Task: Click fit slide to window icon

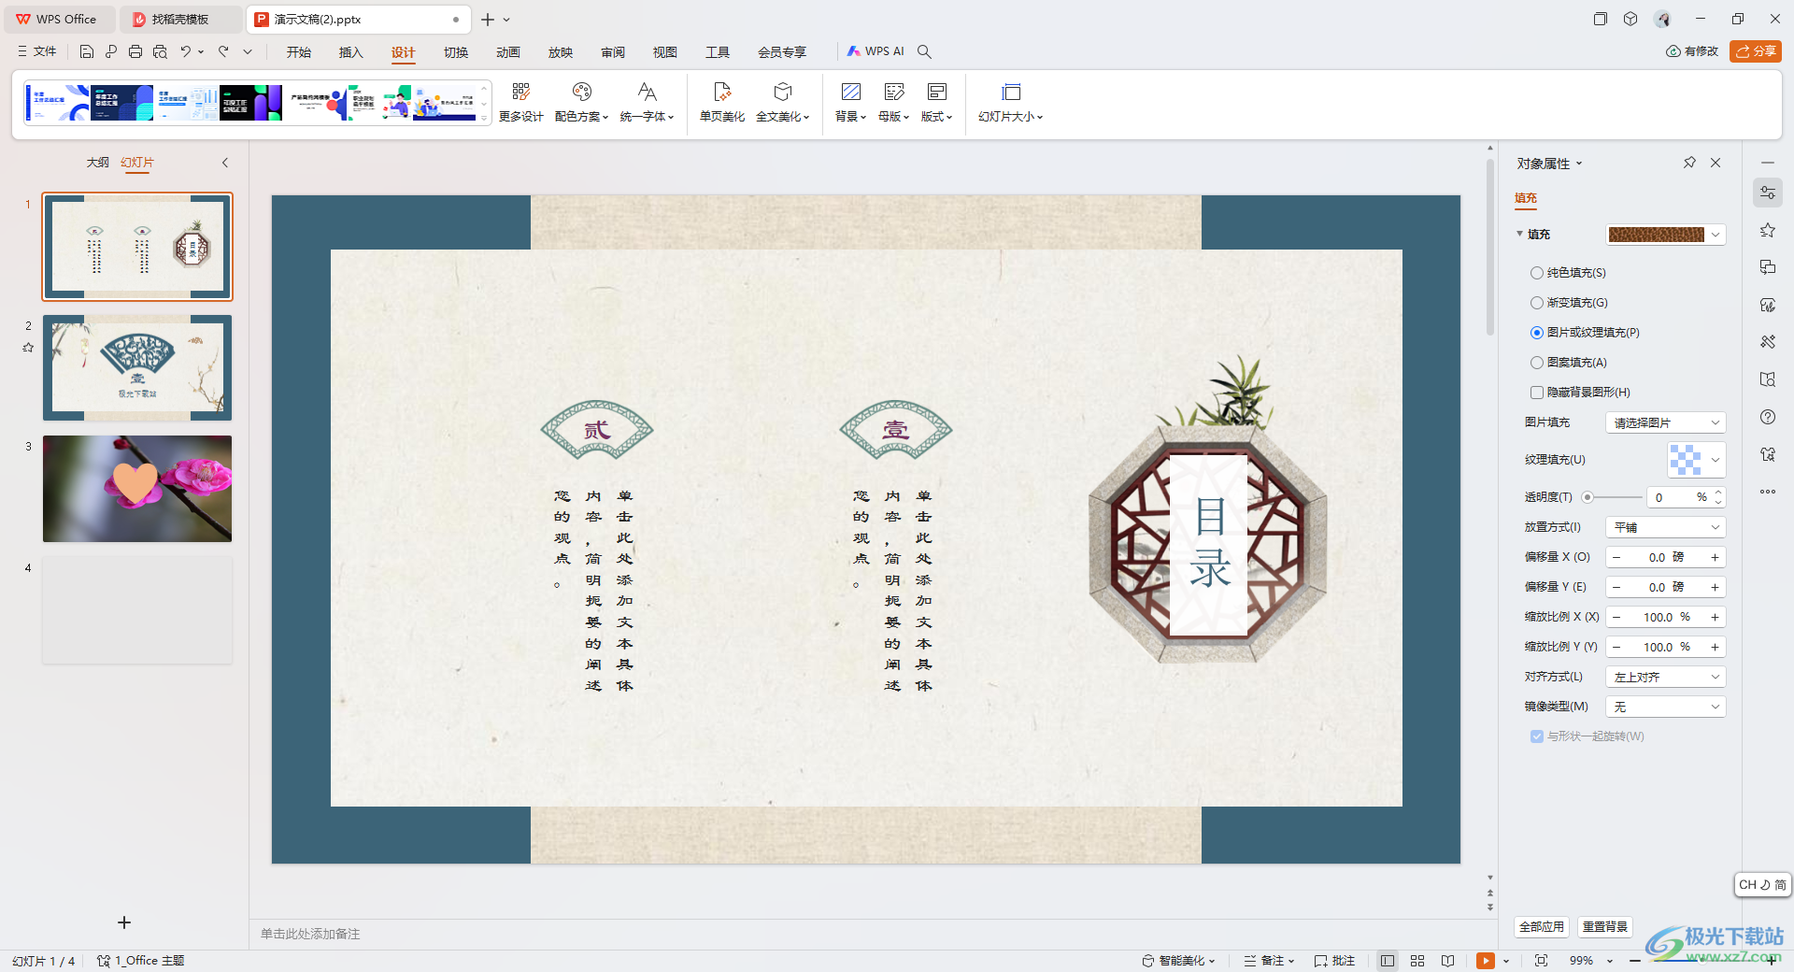Action: (x=1541, y=961)
